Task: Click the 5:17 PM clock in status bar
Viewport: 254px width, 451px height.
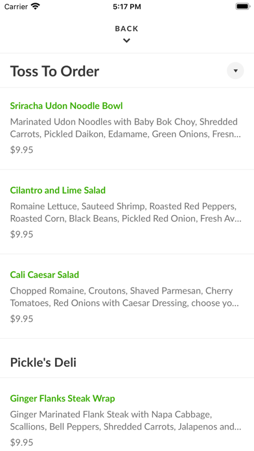Action: pyautogui.click(x=127, y=6)
